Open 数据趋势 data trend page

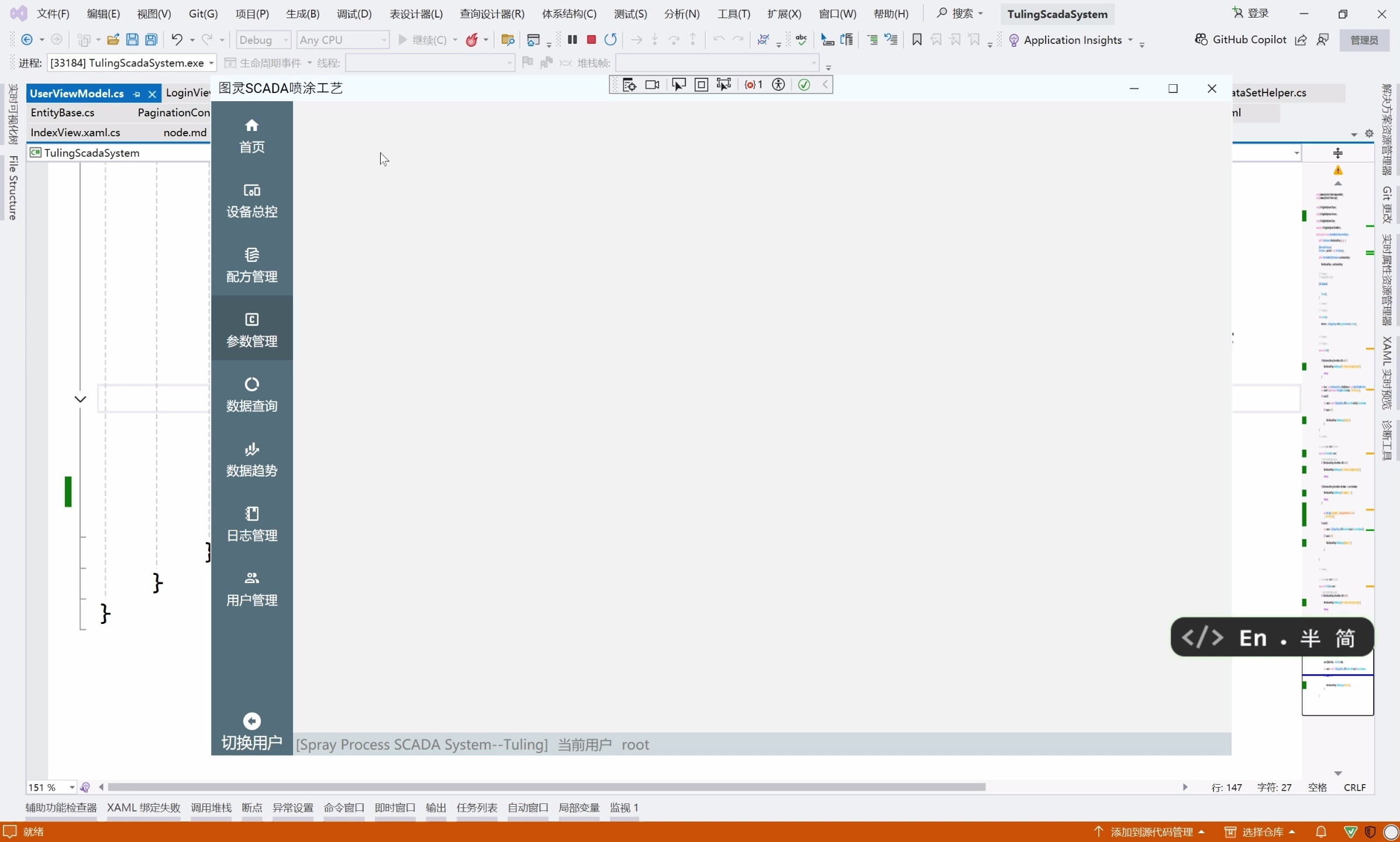pos(252,460)
